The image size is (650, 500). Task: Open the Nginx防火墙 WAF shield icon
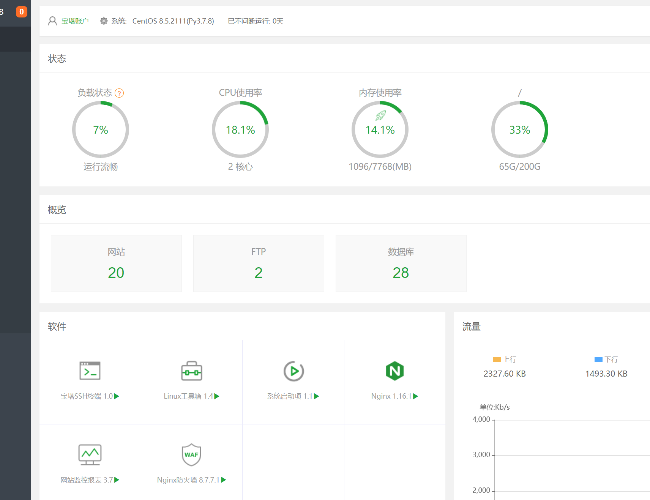point(191,454)
